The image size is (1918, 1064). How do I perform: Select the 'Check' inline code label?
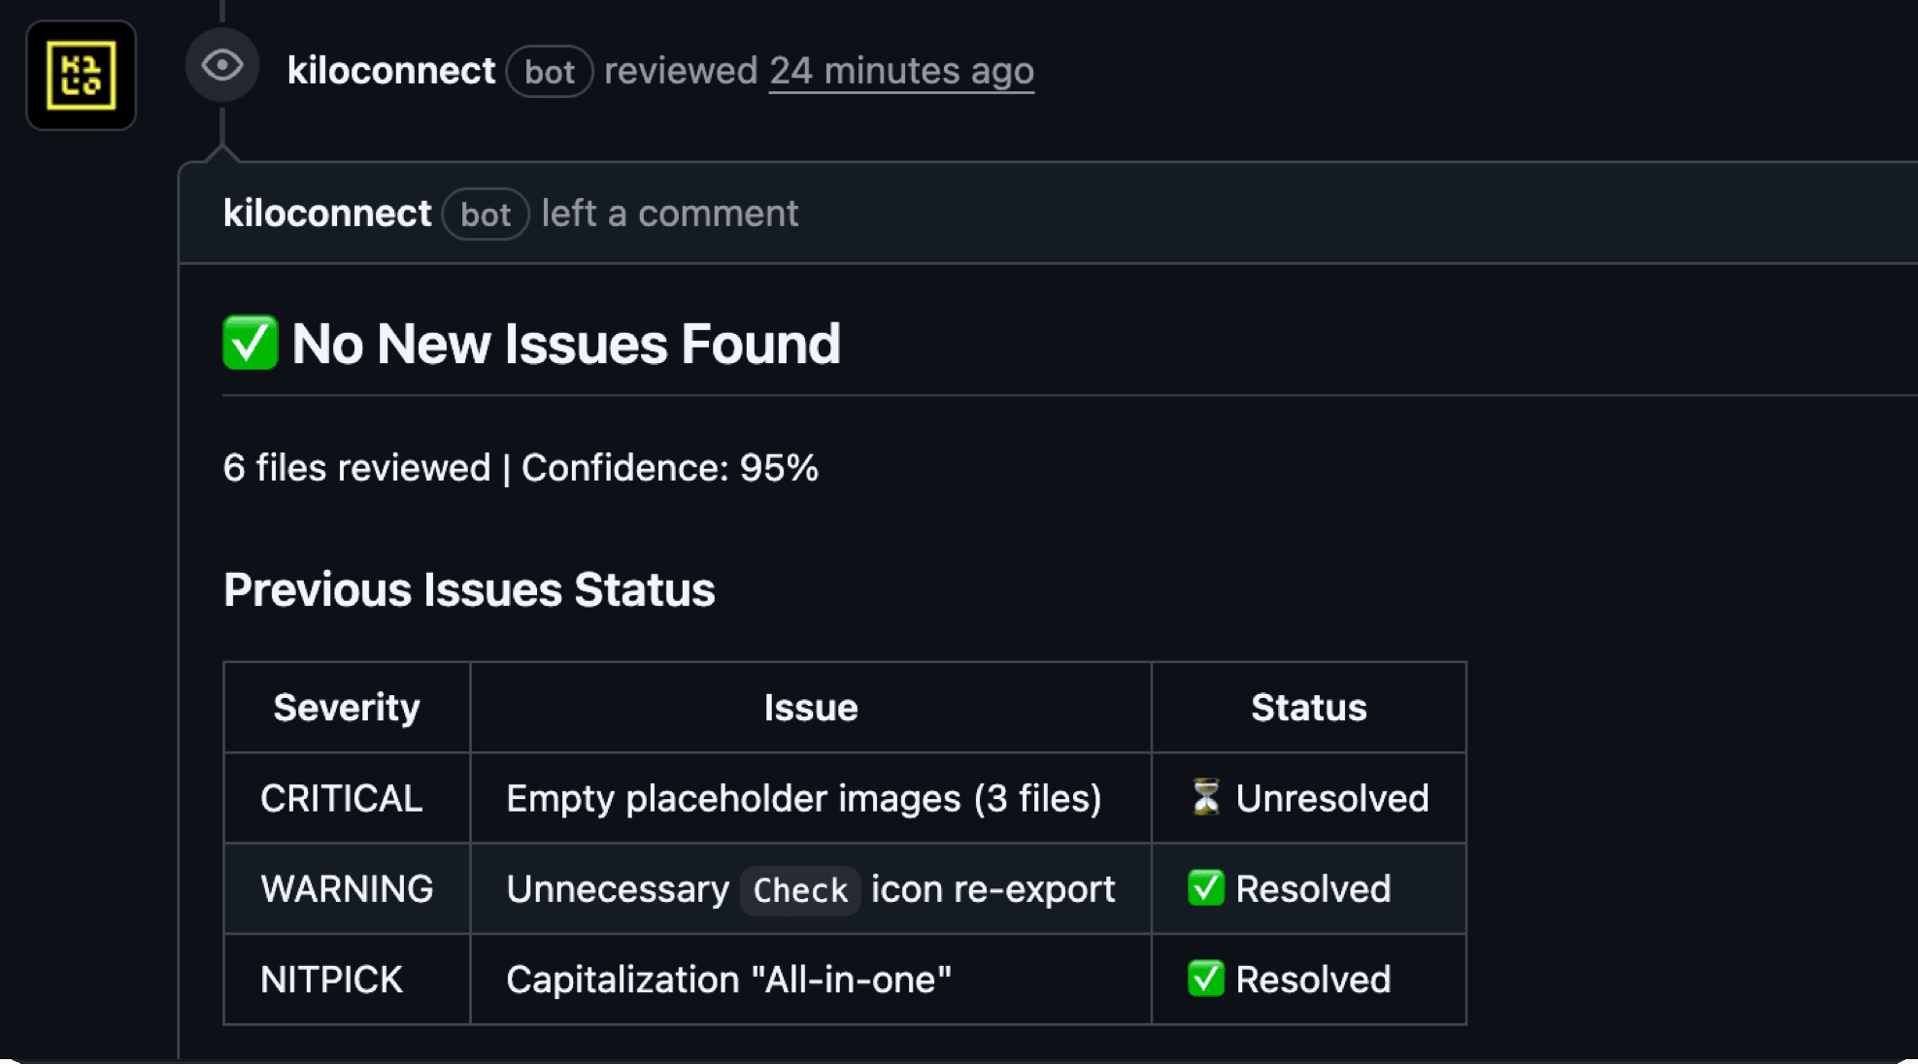pos(799,890)
